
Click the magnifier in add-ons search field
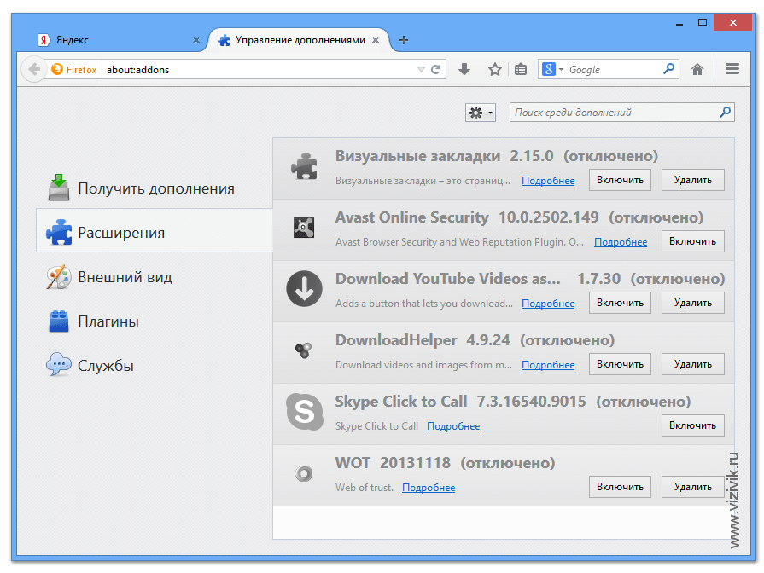(725, 112)
